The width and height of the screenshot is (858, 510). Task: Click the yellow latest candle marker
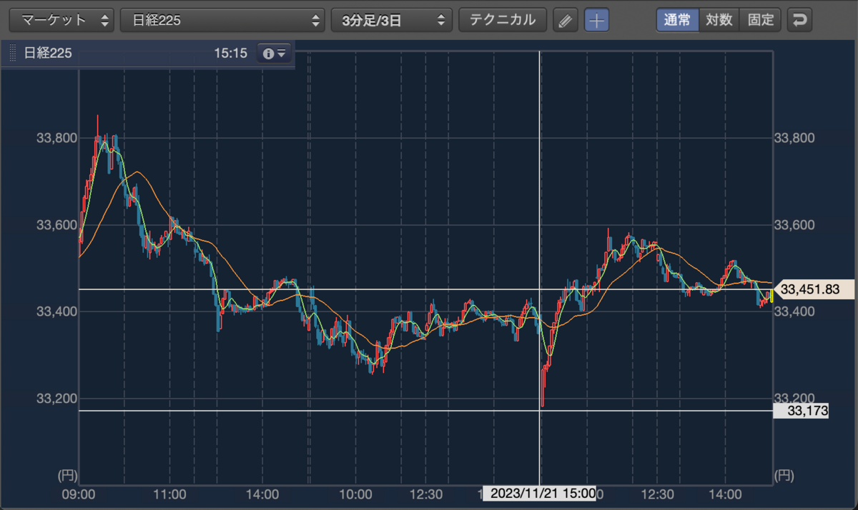771,296
